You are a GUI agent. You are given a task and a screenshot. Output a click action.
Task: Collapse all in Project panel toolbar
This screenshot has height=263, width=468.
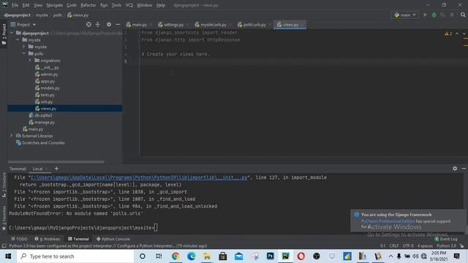click(97, 24)
